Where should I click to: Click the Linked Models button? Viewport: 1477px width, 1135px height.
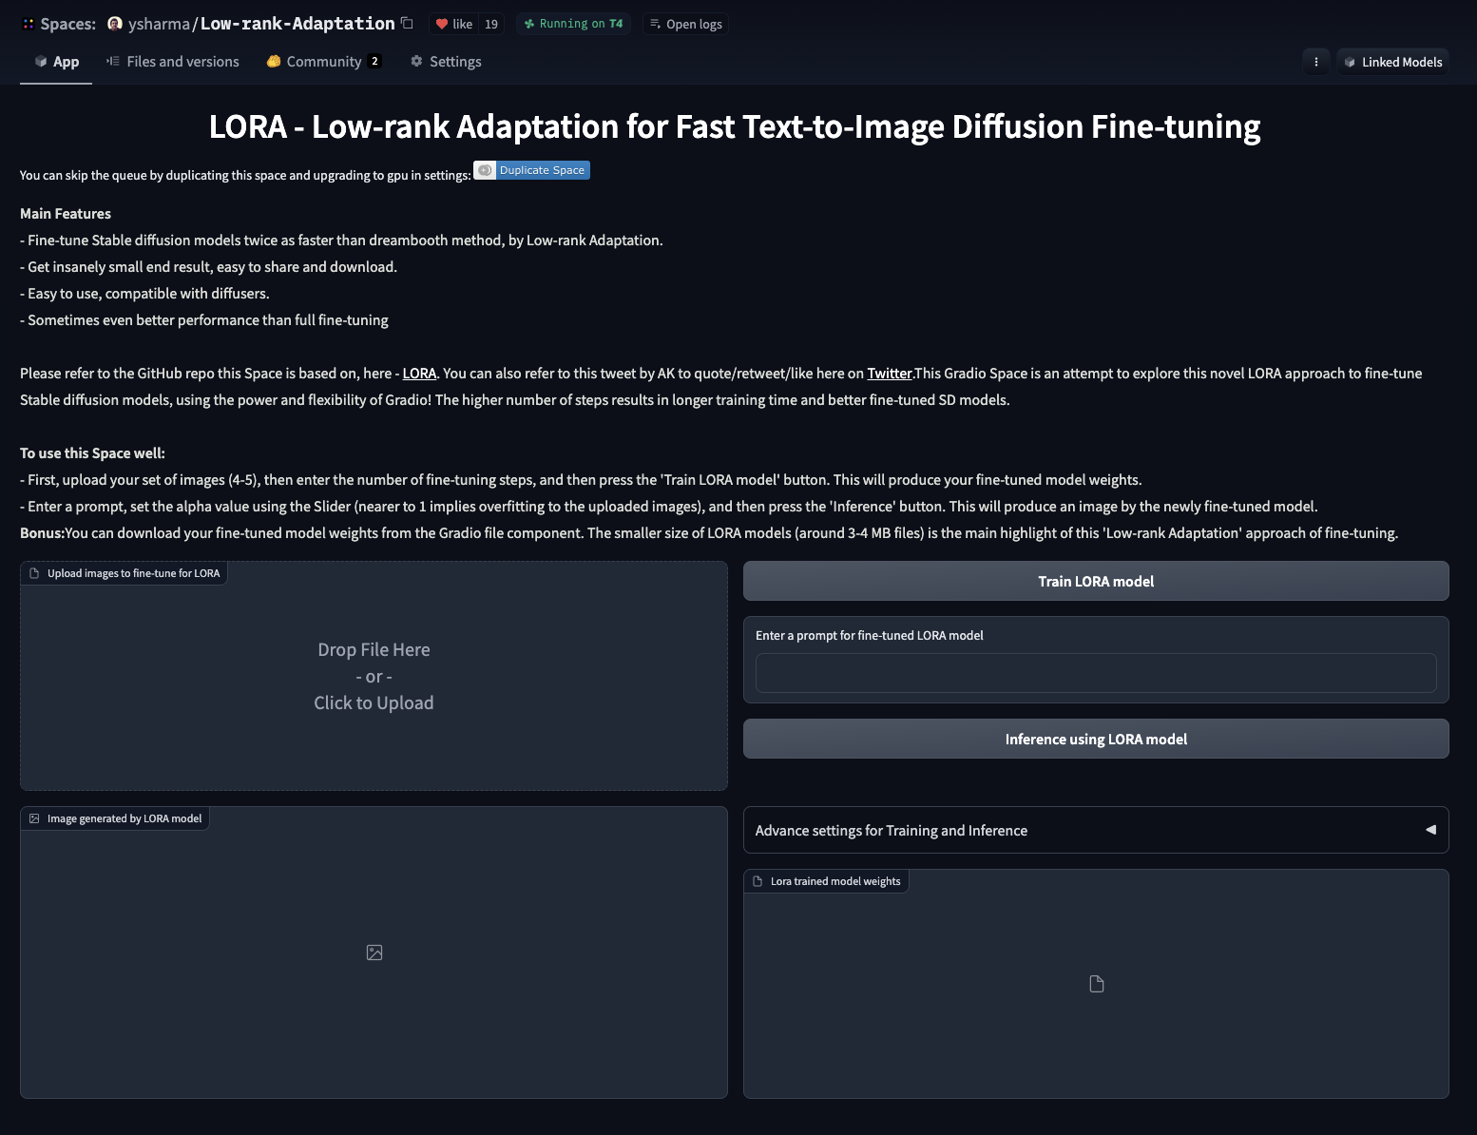coord(1392,62)
